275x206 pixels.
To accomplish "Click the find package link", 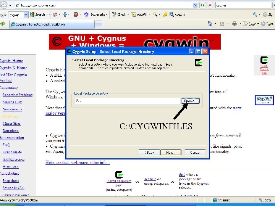I will coord(182,175).
